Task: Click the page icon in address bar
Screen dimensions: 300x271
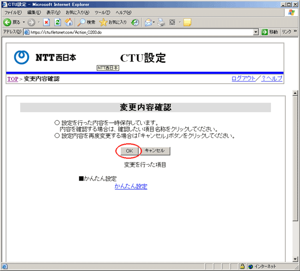Action: [27, 32]
